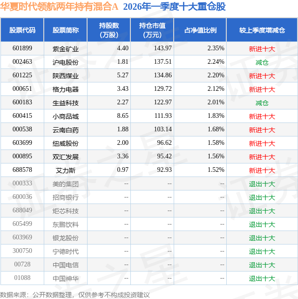Screen dimensions: 298x299
Task: Click the 数据来源 disclaimer footer text
Action: (75, 295)
